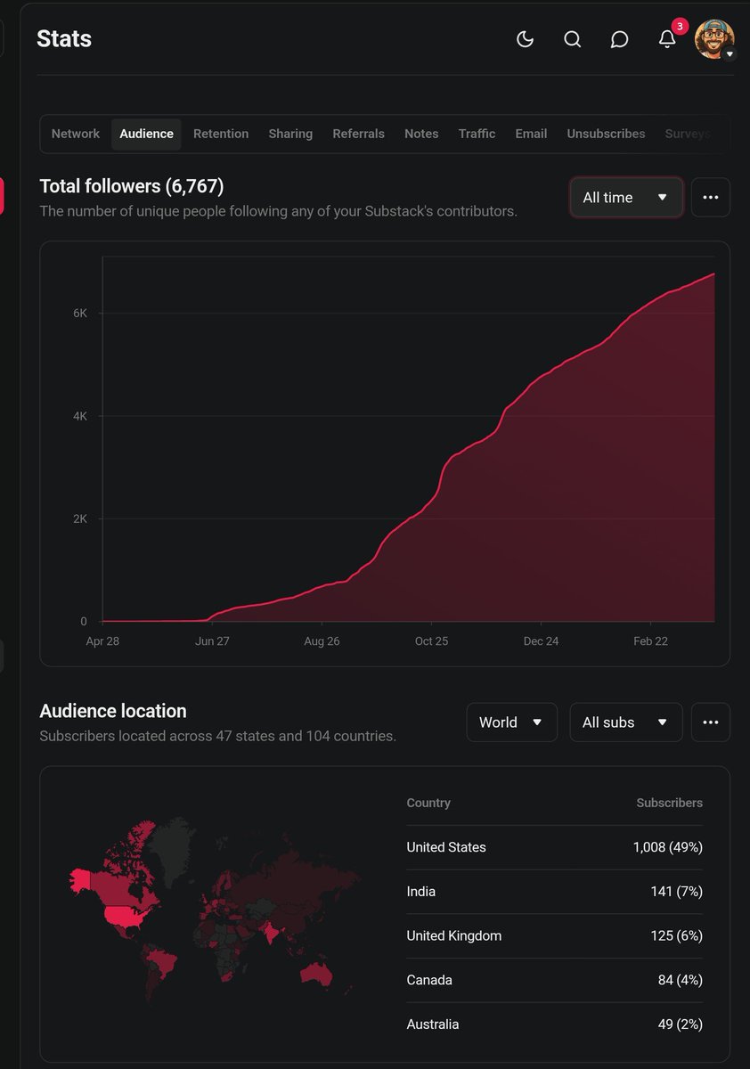The height and width of the screenshot is (1069, 750).
Task: Open the search magnifier icon
Action: click(573, 39)
